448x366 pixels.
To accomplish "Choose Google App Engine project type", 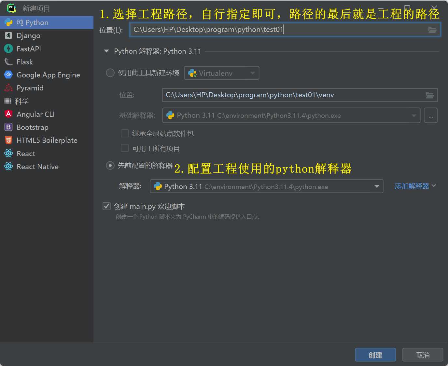I will [x=47, y=75].
